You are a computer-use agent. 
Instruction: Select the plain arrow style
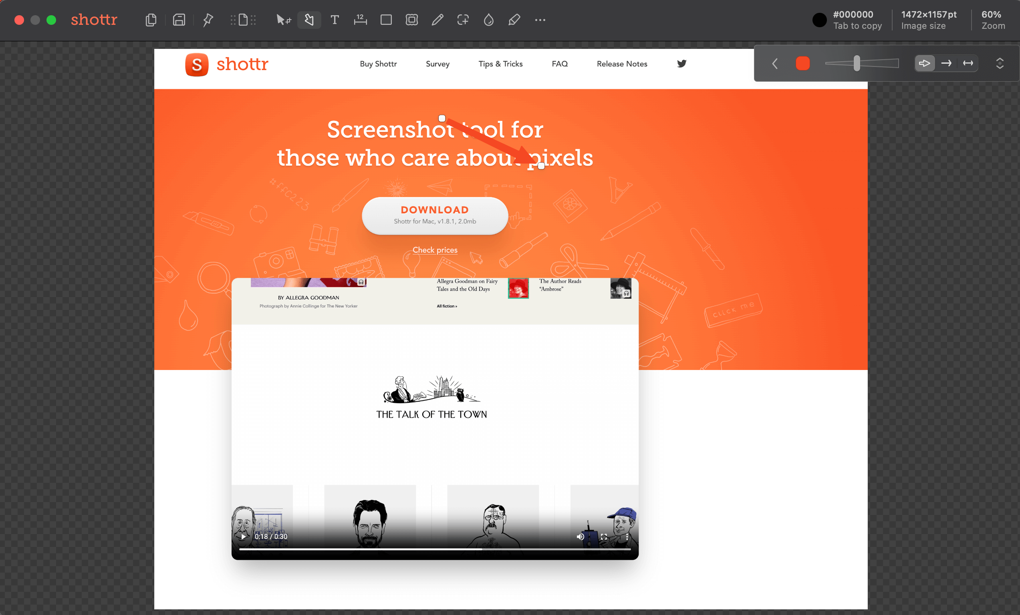tap(946, 63)
